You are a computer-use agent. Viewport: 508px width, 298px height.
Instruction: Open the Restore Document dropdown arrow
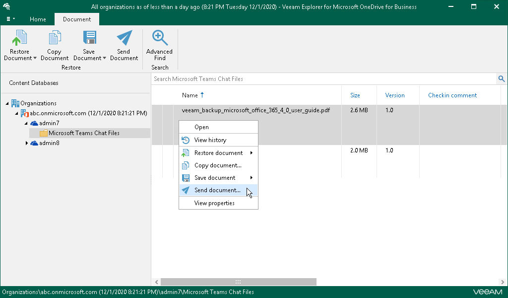click(x=35, y=59)
